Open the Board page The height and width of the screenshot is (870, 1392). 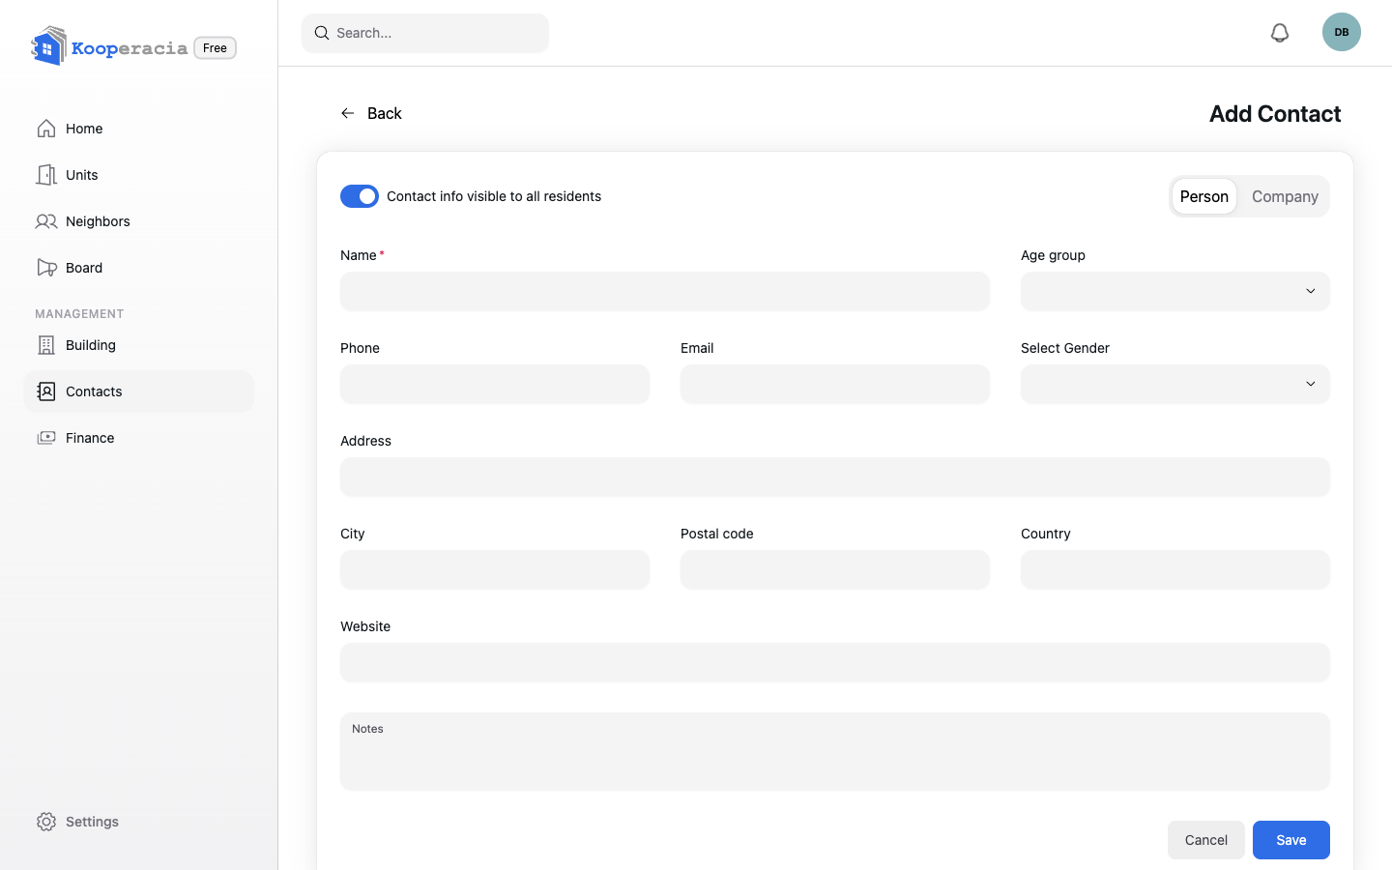tap(138, 268)
